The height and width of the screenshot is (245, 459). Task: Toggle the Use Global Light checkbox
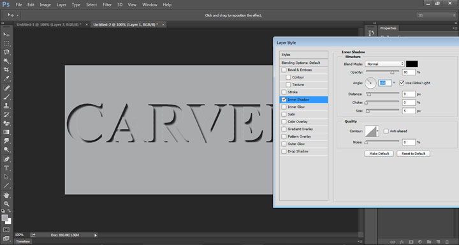(x=402, y=83)
